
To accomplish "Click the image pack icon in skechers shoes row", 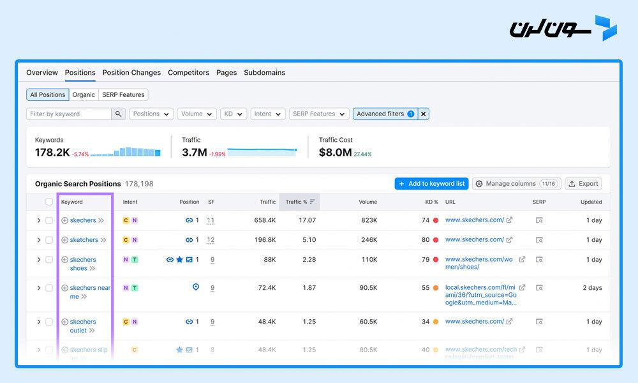I will click(x=189, y=260).
